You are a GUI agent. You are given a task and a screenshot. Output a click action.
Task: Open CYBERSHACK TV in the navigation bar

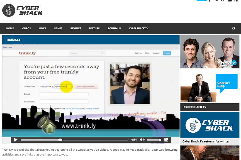click(139, 29)
